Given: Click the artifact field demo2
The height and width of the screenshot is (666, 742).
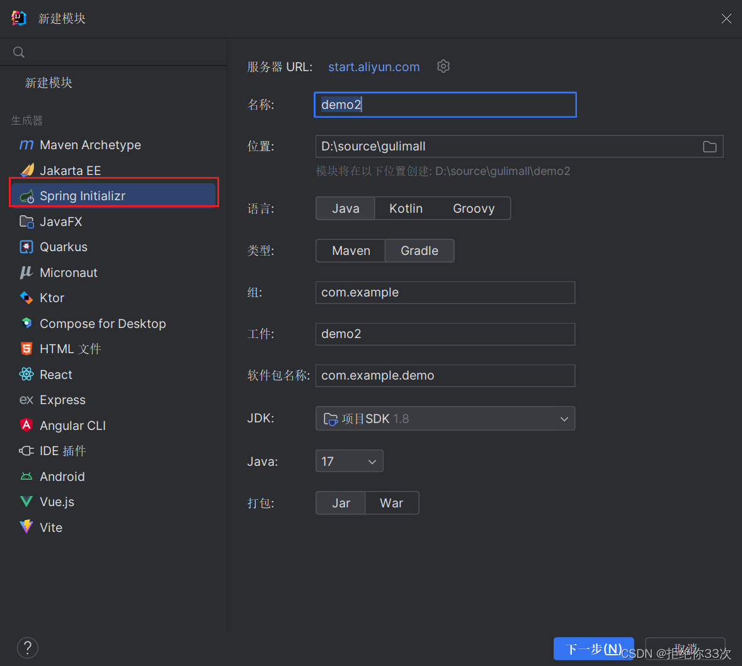Looking at the screenshot, I should pos(445,334).
